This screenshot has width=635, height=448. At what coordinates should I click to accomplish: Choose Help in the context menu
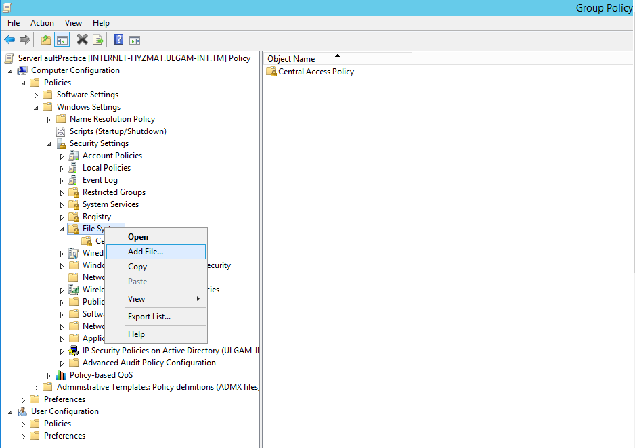[156, 334]
